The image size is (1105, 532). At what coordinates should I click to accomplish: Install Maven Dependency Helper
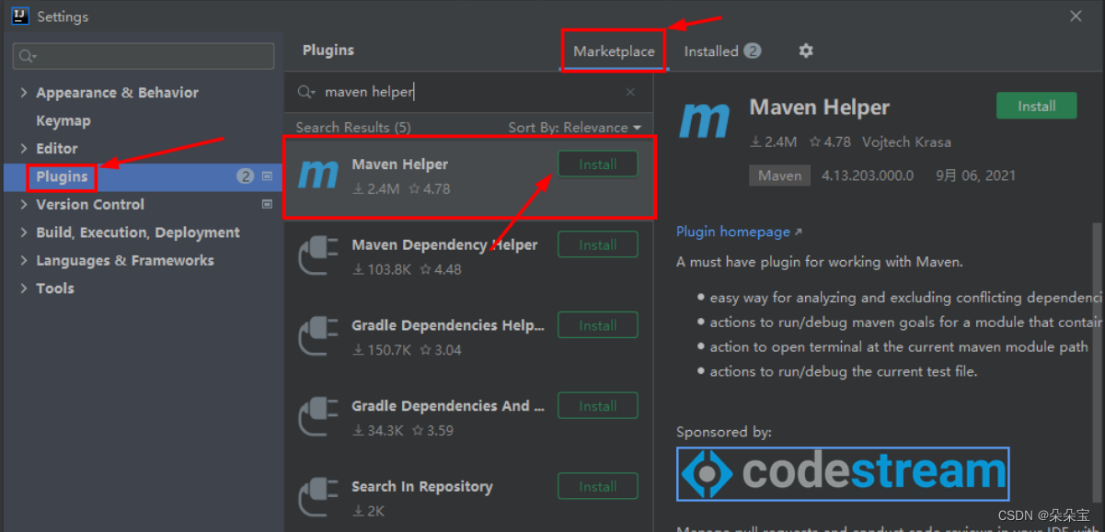pos(598,245)
